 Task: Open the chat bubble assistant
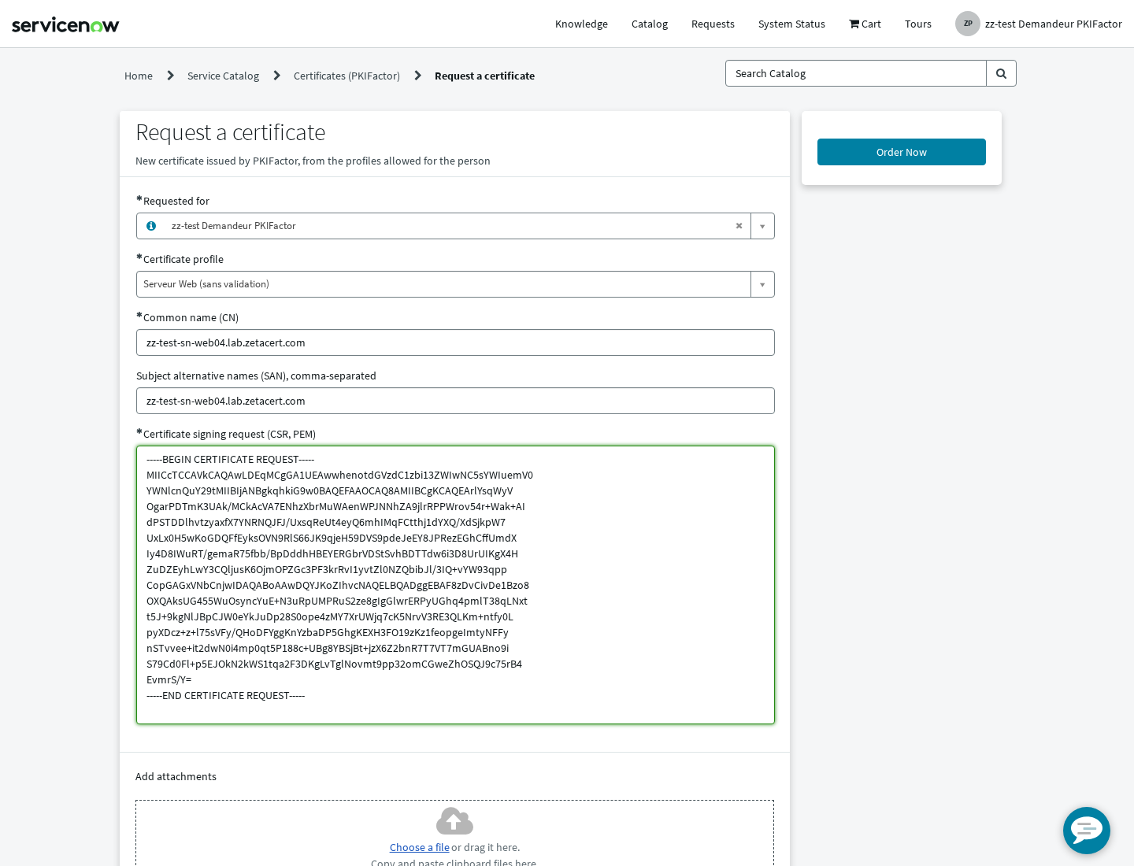coord(1086,830)
